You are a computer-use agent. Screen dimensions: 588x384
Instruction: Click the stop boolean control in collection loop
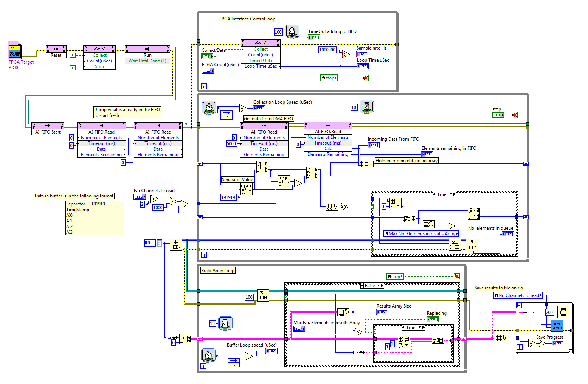tap(498, 115)
